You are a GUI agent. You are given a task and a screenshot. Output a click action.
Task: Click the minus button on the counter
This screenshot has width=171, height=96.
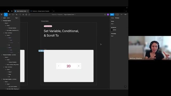click(59, 66)
